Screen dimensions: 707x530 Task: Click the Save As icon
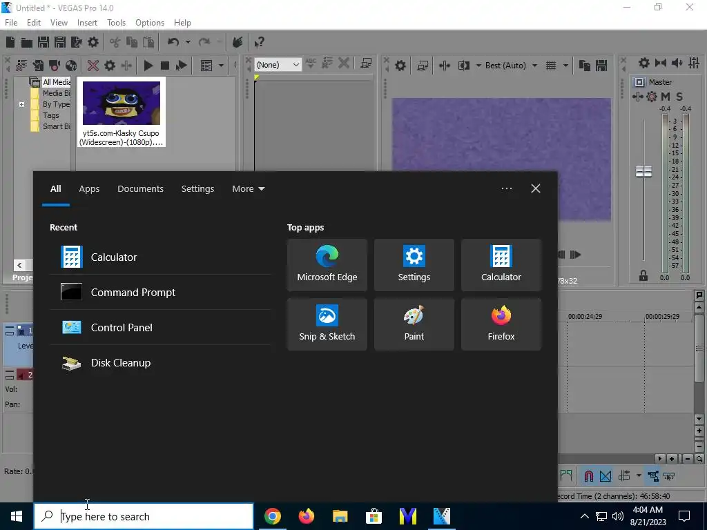tap(60, 42)
